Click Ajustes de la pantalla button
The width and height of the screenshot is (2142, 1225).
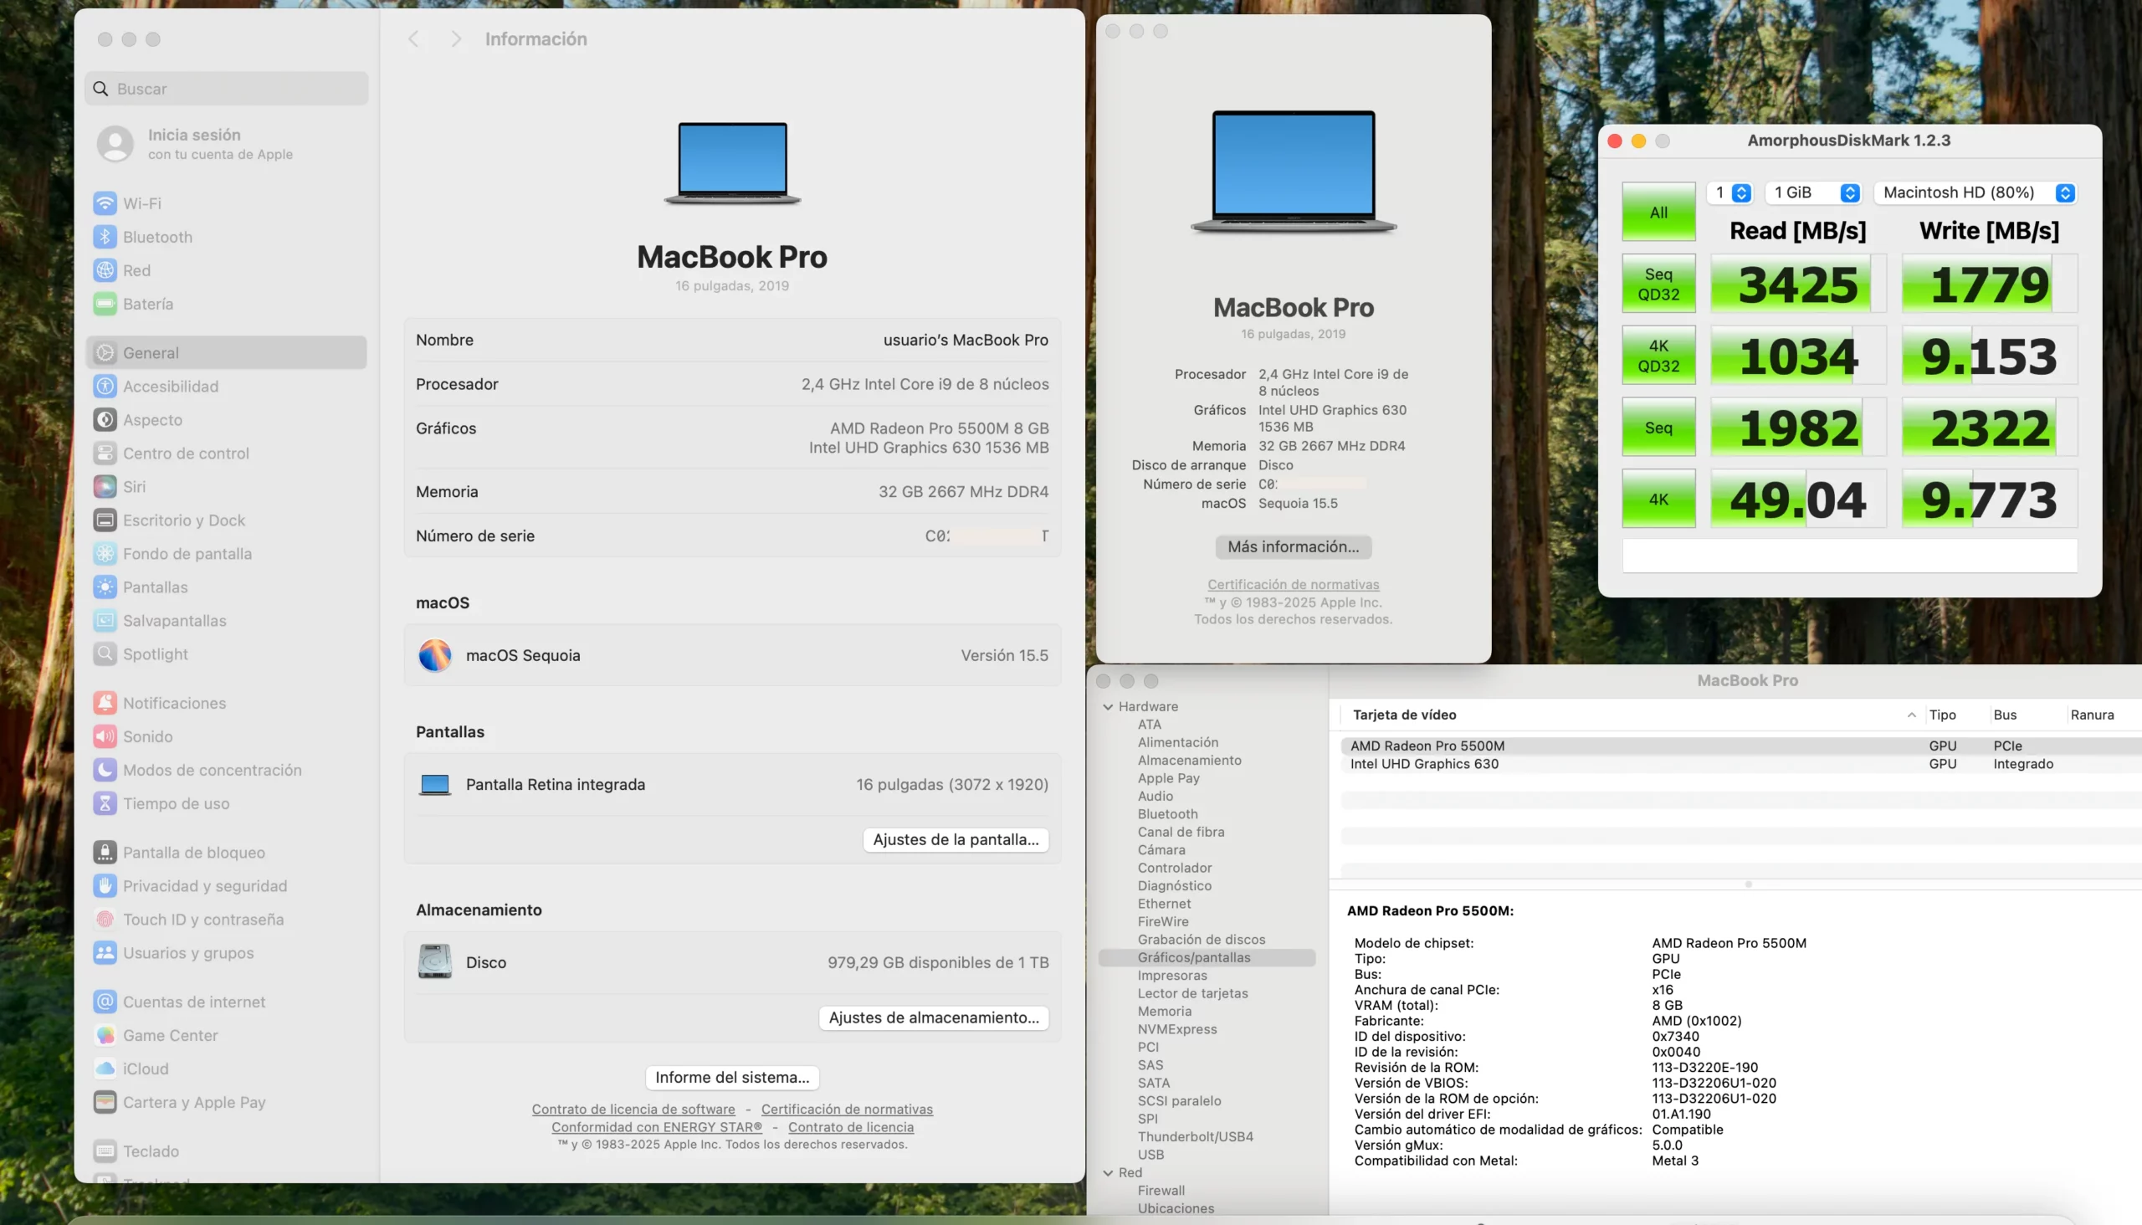956,839
